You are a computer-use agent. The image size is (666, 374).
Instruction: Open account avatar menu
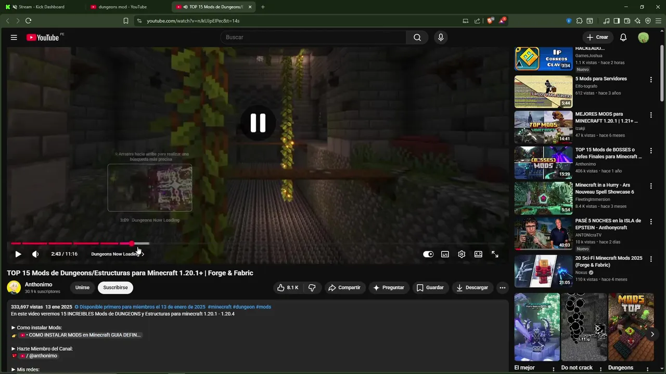tap(644, 37)
